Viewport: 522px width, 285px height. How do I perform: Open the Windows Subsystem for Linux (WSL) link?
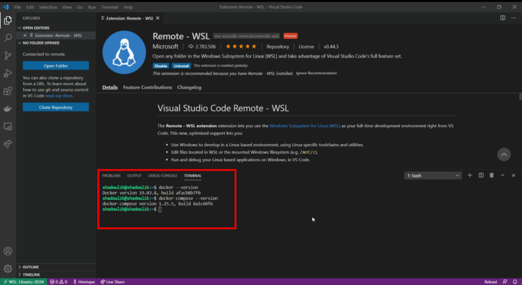(x=305, y=126)
